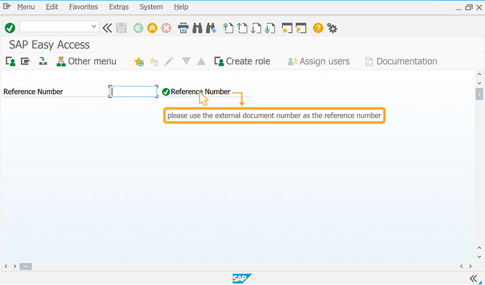
Task: Go to Next Page icon
Action: tap(256, 28)
